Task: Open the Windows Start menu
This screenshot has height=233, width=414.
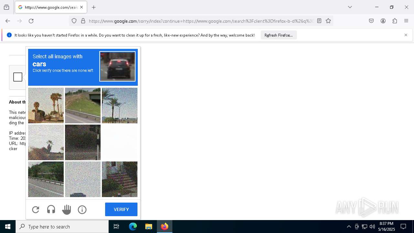Action: pos(8,227)
